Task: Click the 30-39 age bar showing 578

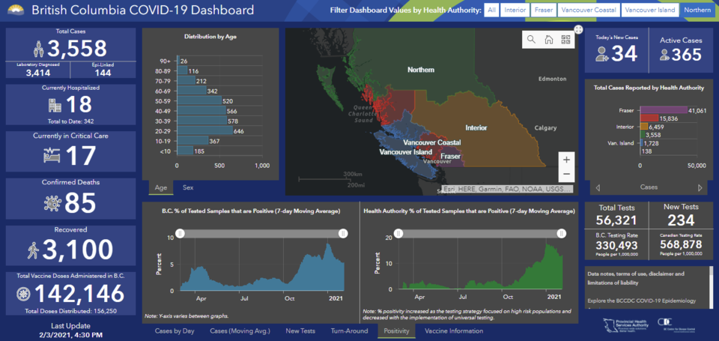Action: click(201, 121)
